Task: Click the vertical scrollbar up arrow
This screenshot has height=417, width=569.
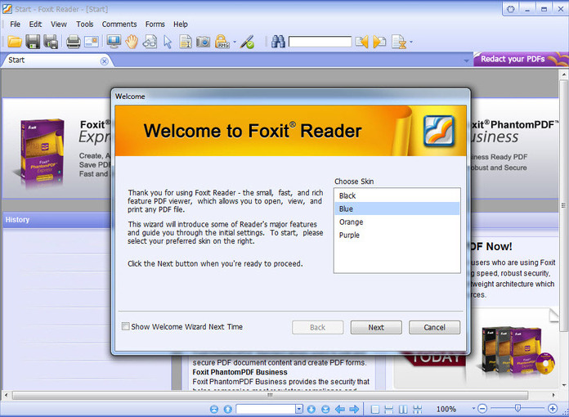Action: pos(563,74)
